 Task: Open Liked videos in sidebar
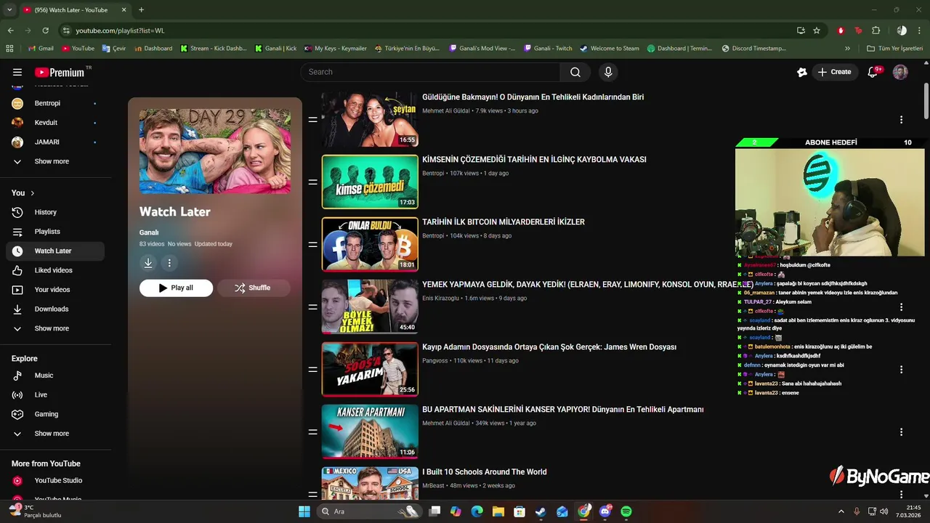click(54, 270)
